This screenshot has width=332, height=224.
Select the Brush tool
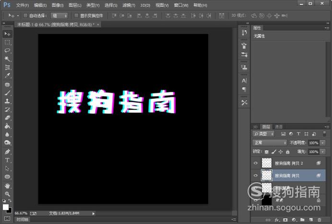point(7,93)
